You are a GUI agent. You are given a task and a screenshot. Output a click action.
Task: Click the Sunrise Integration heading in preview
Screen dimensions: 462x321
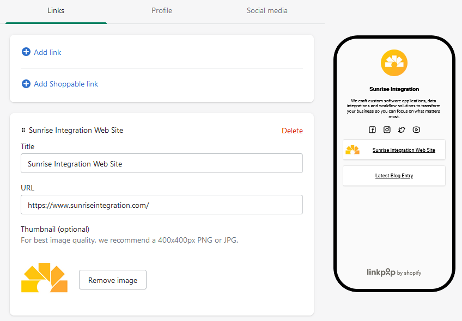coord(394,89)
